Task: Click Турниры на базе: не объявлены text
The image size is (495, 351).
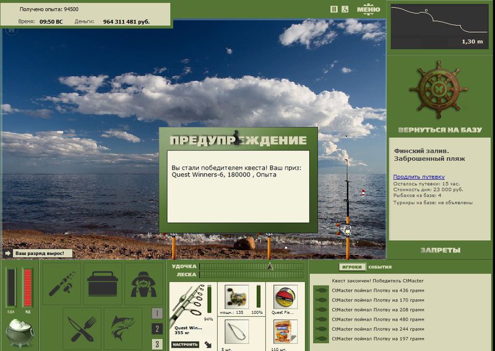Action: (433, 202)
